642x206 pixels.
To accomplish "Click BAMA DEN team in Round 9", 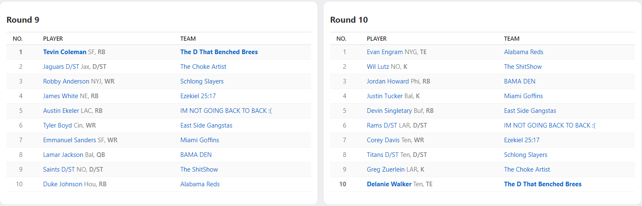I will [196, 155].
